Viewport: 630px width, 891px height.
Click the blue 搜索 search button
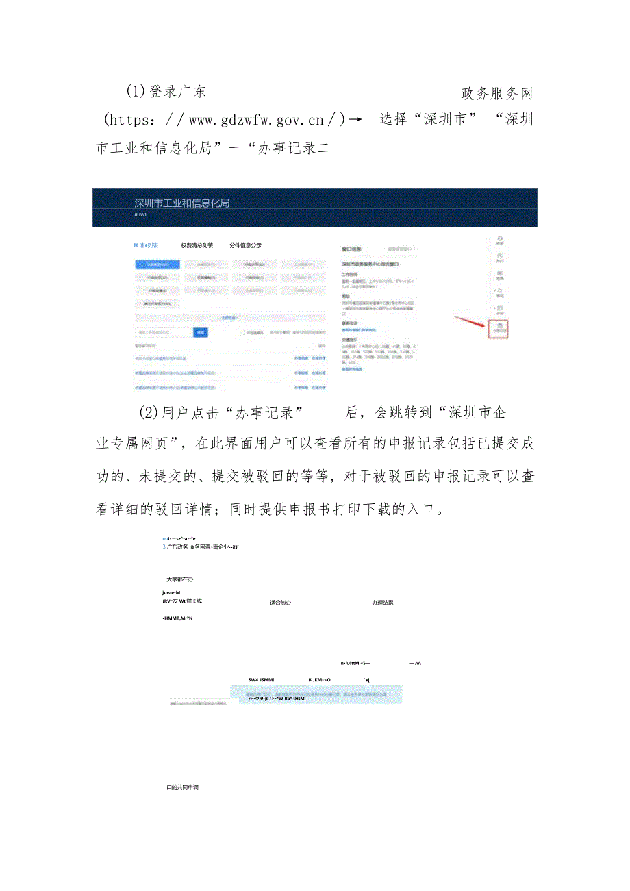click(x=201, y=332)
